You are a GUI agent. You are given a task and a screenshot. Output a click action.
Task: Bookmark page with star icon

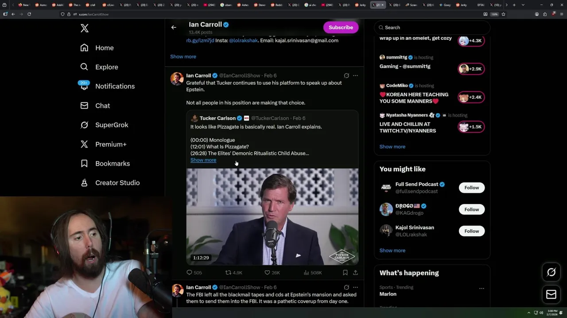tap(503, 14)
